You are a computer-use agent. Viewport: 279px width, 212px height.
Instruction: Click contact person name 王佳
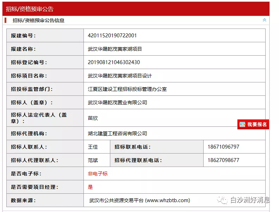coord(93,147)
